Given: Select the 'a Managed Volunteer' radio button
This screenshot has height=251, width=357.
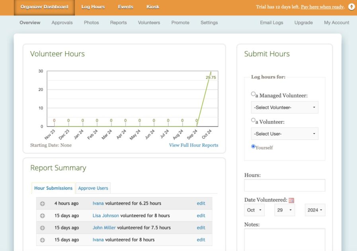Looking at the screenshot, I should [x=253, y=94].
